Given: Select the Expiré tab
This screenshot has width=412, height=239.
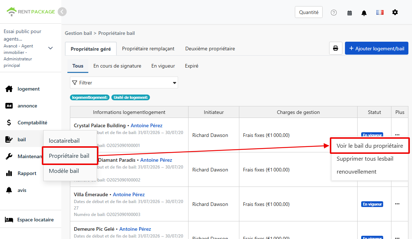Looking at the screenshot, I should [191, 66].
